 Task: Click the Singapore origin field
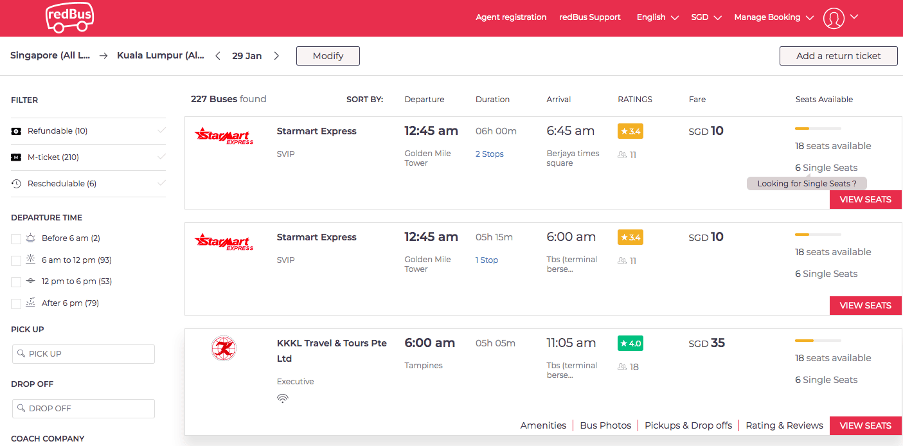pyautogui.click(x=50, y=56)
